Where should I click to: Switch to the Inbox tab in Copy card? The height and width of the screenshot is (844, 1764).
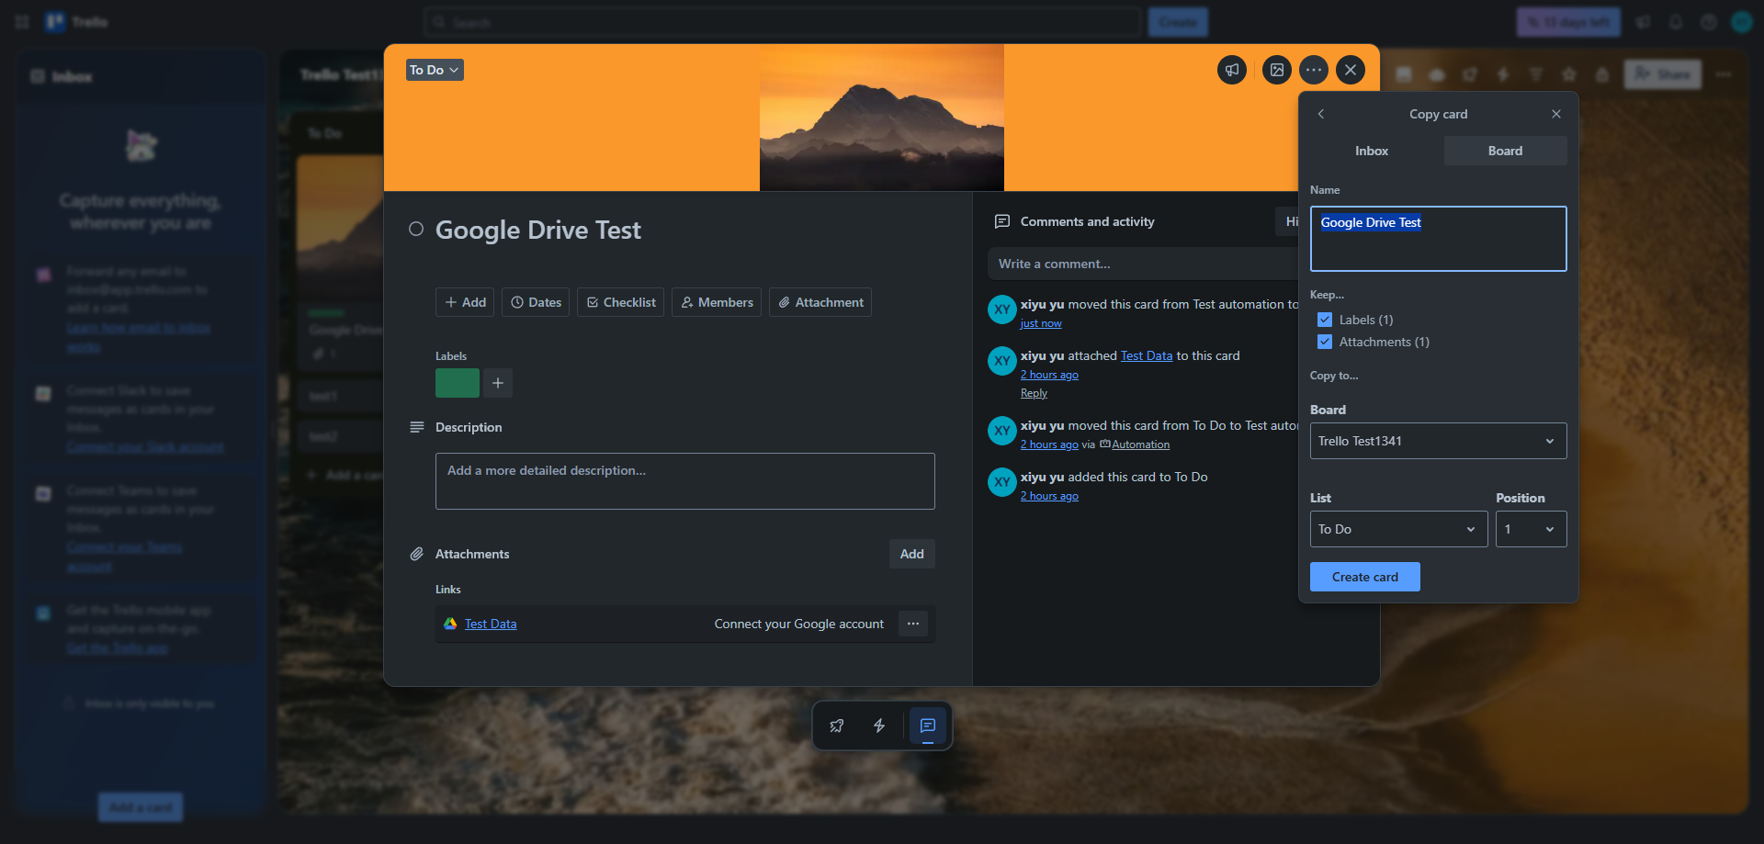pos(1372,151)
